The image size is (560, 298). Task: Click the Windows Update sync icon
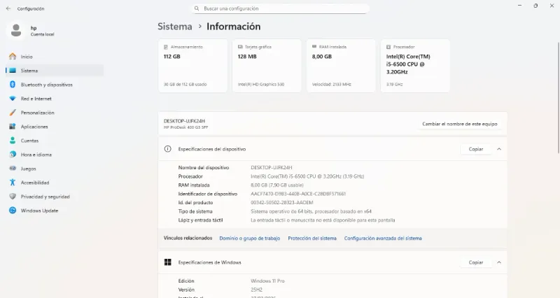point(13,210)
